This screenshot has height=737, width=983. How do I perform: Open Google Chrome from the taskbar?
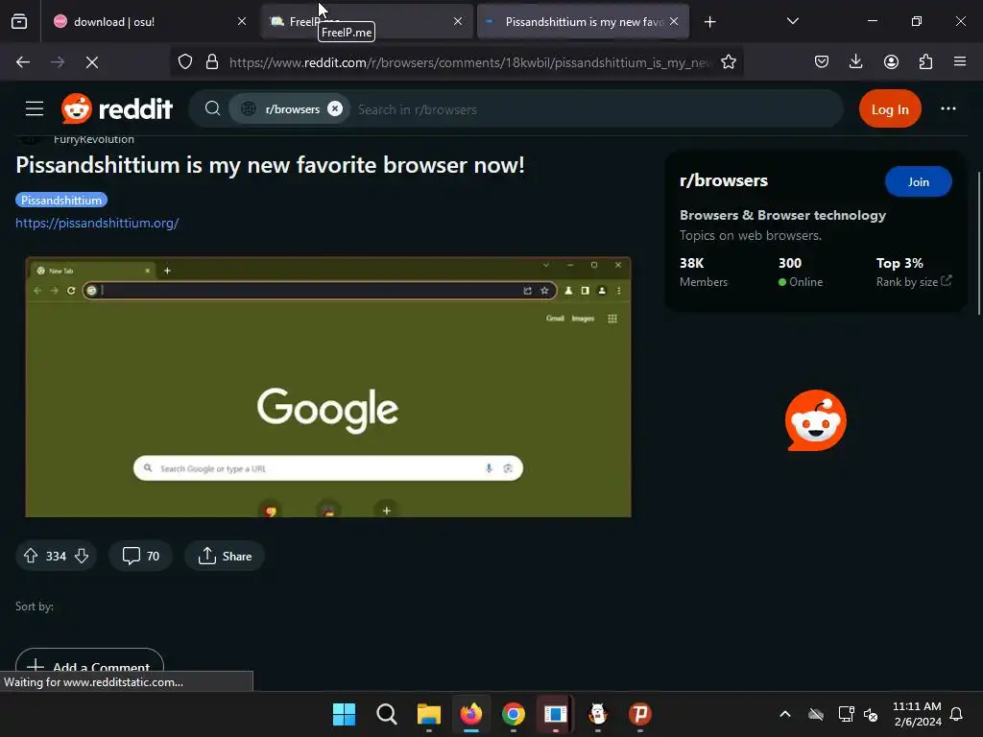pos(513,714)
